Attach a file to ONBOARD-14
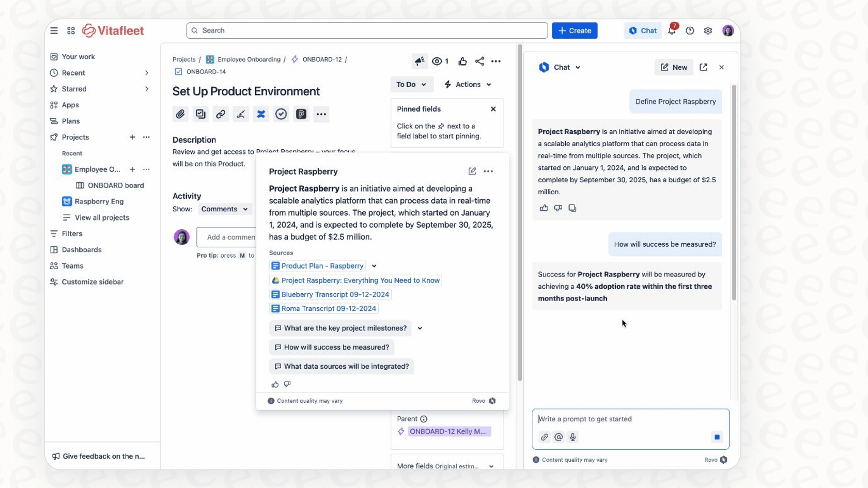The width and height of the screenshot is (868, 488). point(180,114)
